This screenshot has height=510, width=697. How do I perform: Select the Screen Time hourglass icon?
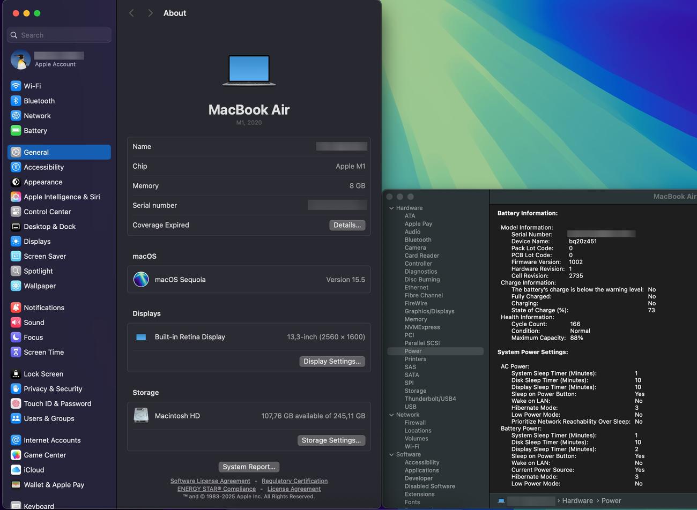click(x=16, y=352)
